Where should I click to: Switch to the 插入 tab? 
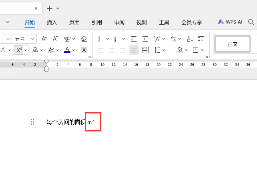point(52,22)
